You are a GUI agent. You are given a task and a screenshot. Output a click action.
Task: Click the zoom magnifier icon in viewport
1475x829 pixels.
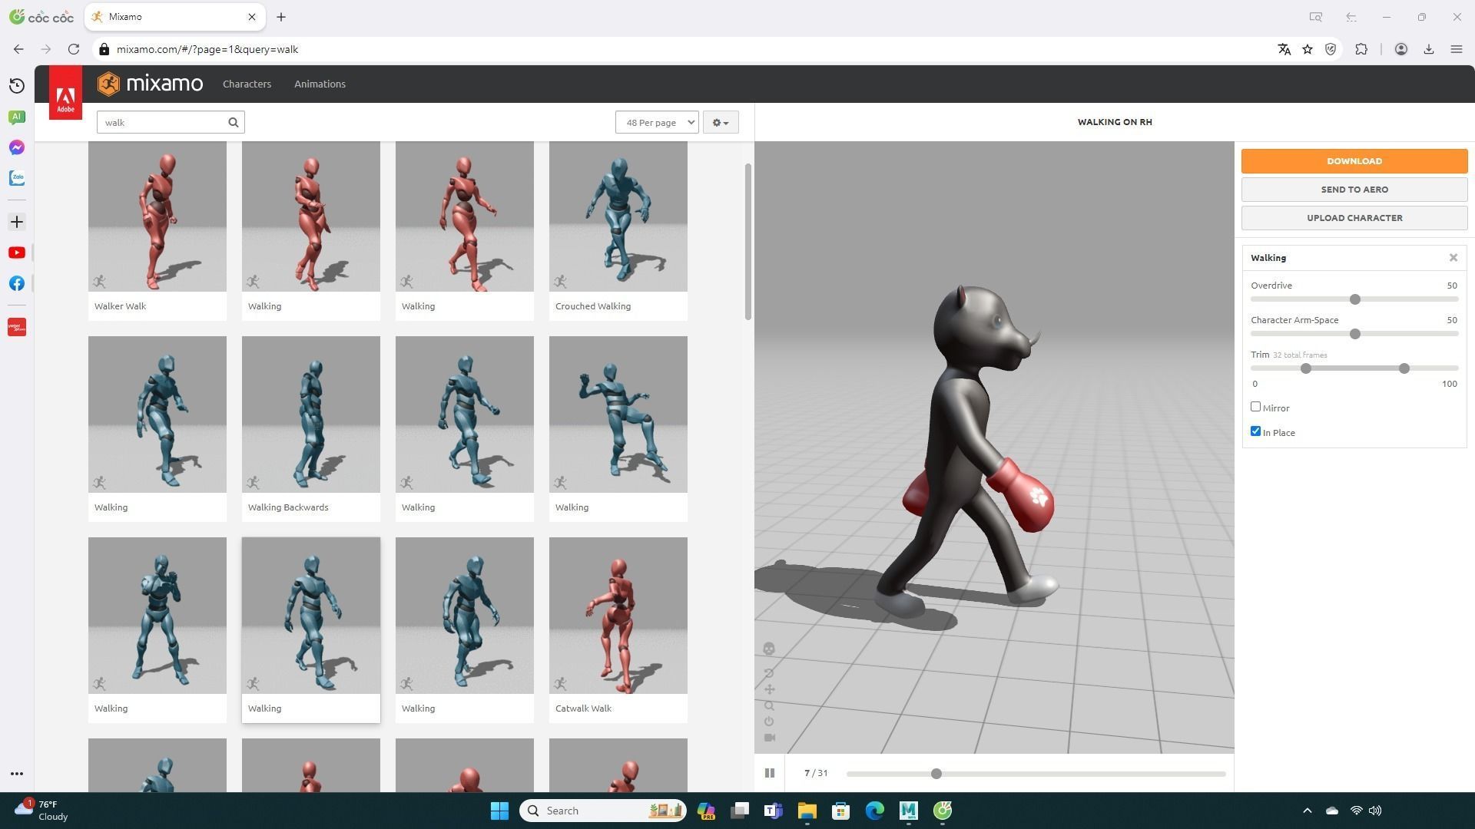tap(769, 705)
